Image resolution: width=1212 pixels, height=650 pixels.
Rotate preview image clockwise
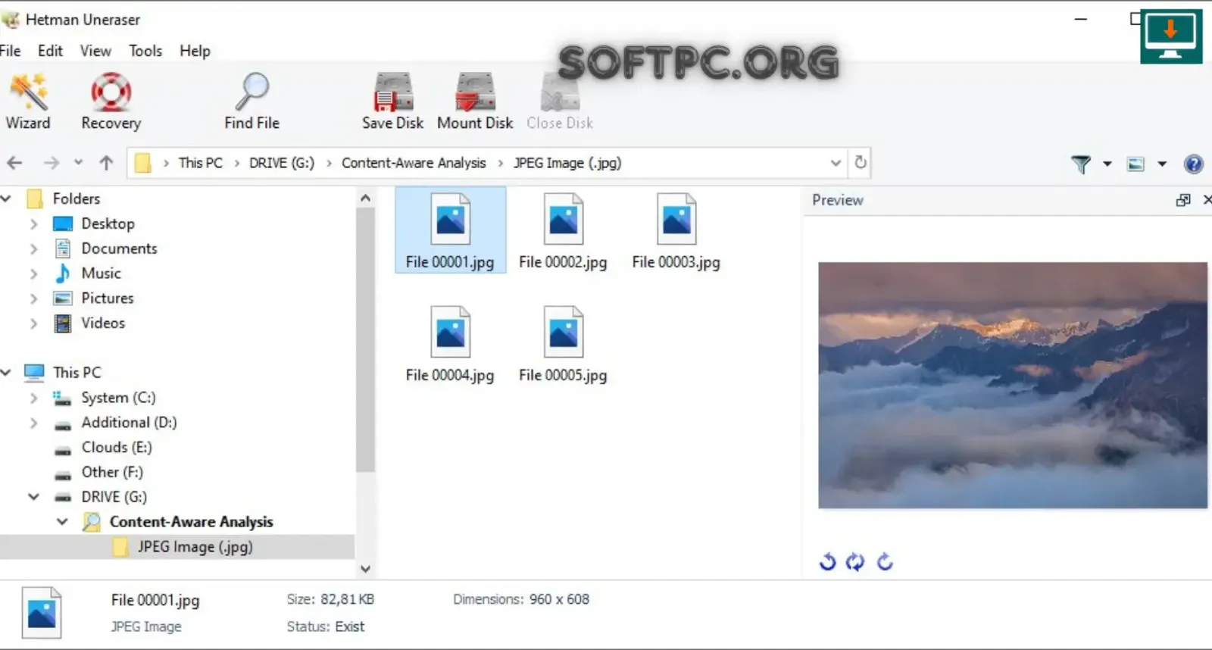[x=884, y=561]
